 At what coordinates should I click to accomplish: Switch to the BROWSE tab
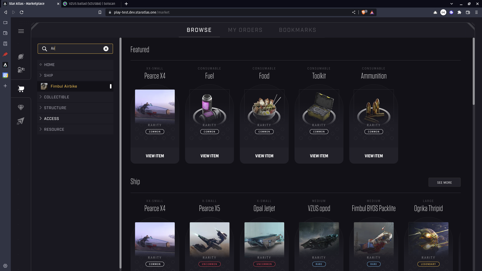199,30
